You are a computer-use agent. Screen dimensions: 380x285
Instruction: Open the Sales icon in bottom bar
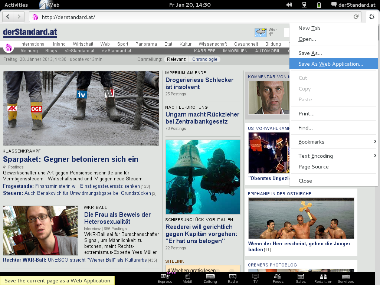coord(301,278)
